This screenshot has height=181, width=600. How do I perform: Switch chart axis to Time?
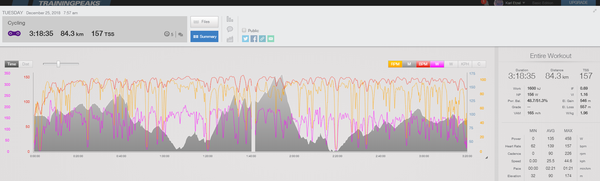[x=12, y=64]
